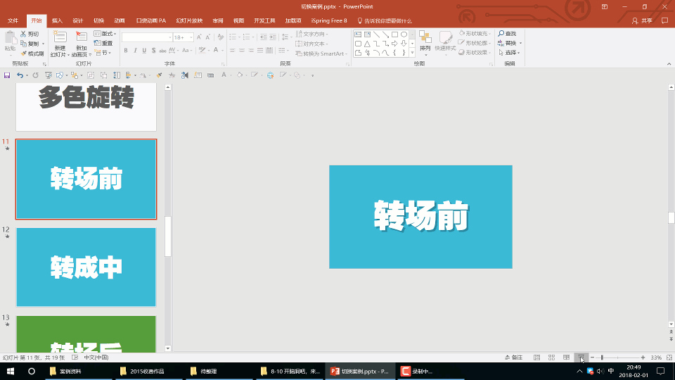Switch to Slide Sorter view icon

coord(552,357)
